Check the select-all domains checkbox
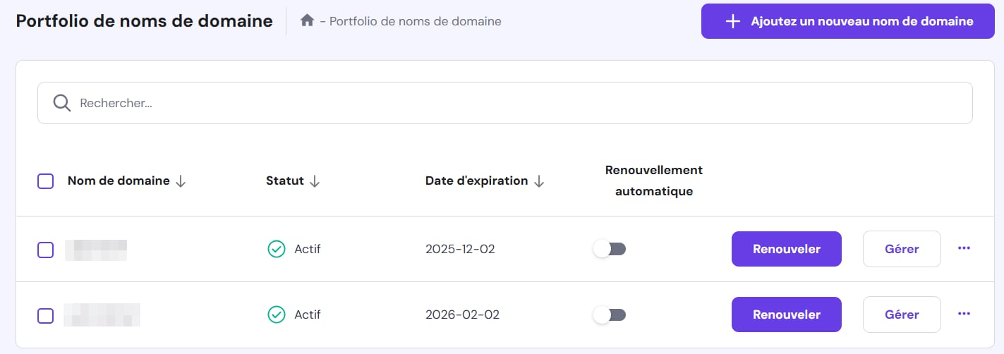The height and width of the screenshot is (354, 1004). pyautogui.click(x=45, y=181)
